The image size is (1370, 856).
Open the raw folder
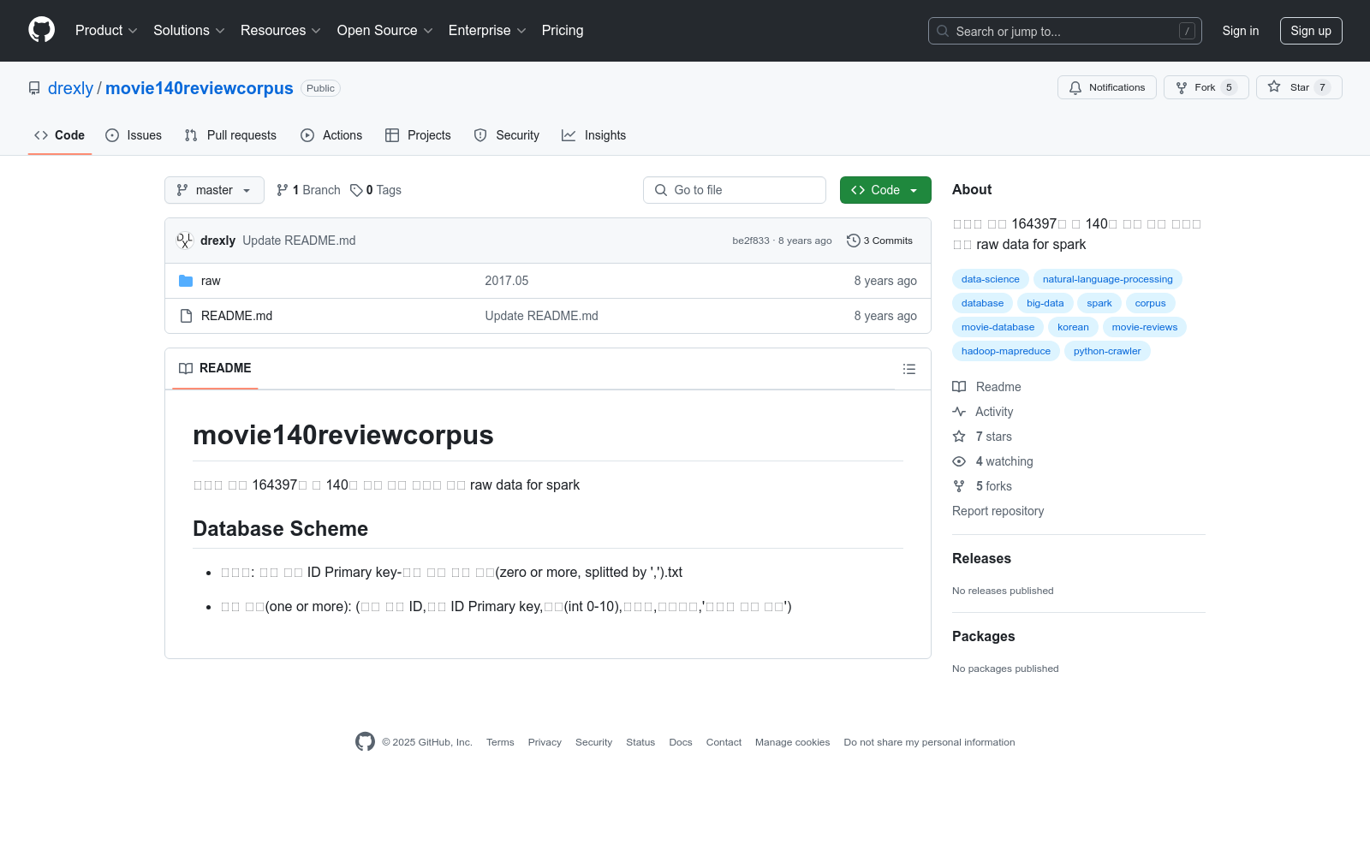[x=211, y=281]
